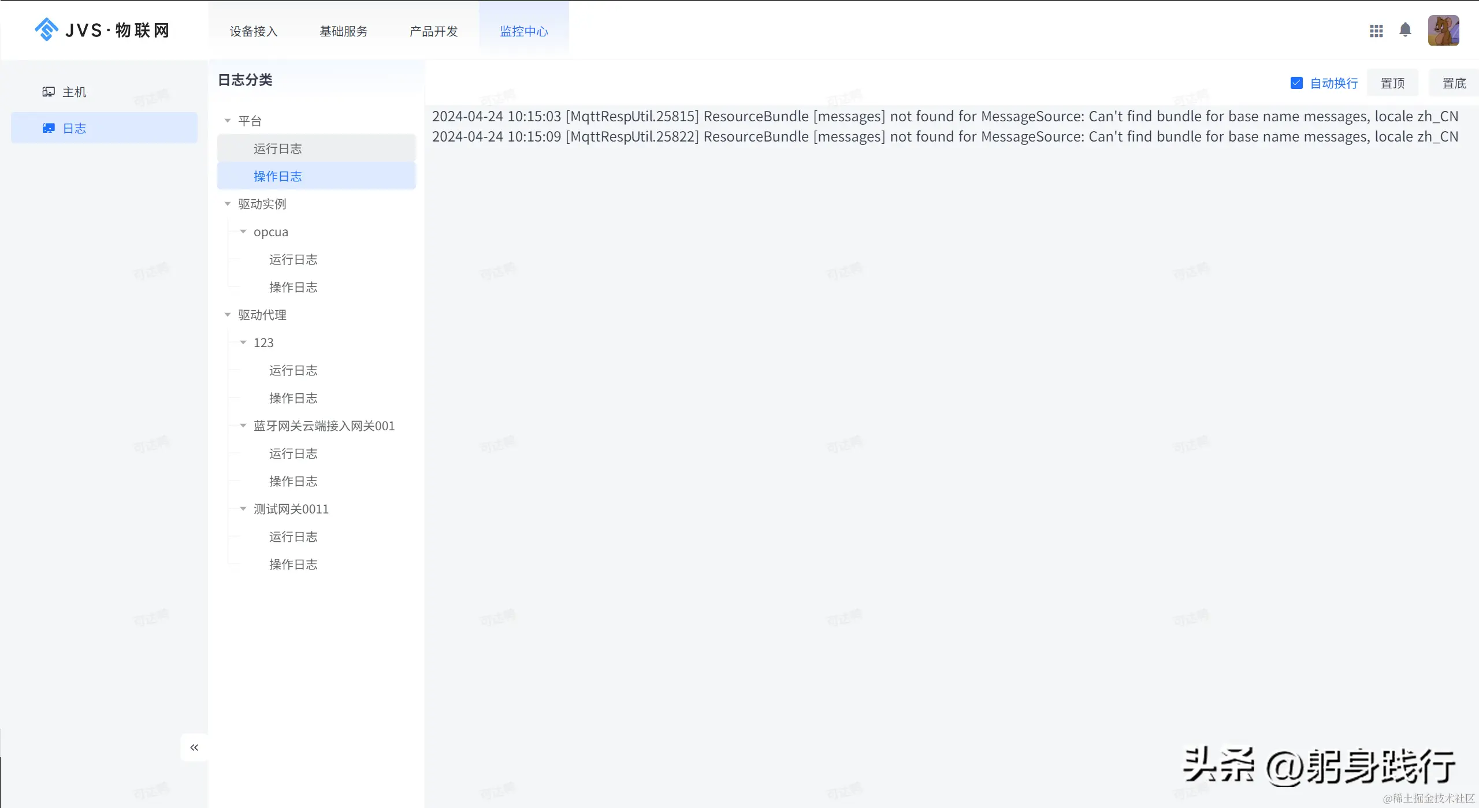Image resolution: width=1479 pixels, height=808 pixels.
Task: Collapse sidebar with double-chevron icon
Action: tap(194, 747)
